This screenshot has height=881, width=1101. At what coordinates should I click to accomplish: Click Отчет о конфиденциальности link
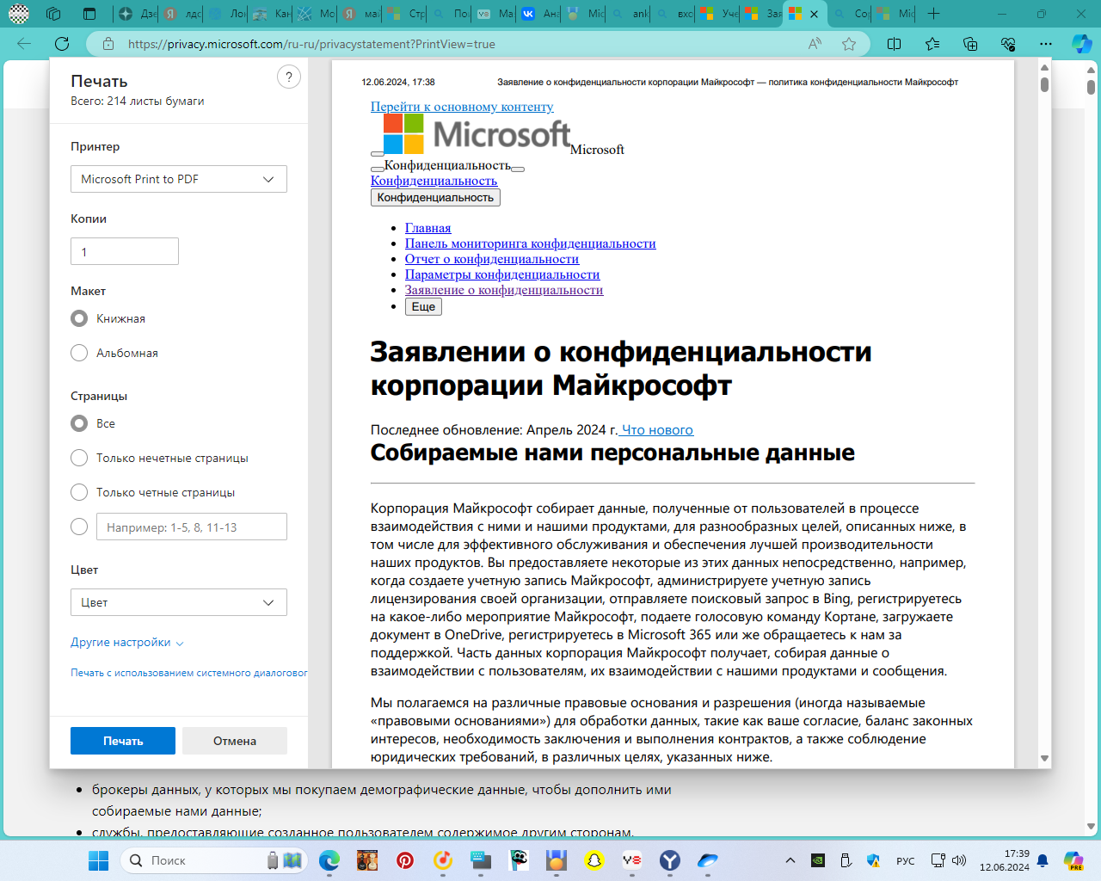tap(492, 259)
